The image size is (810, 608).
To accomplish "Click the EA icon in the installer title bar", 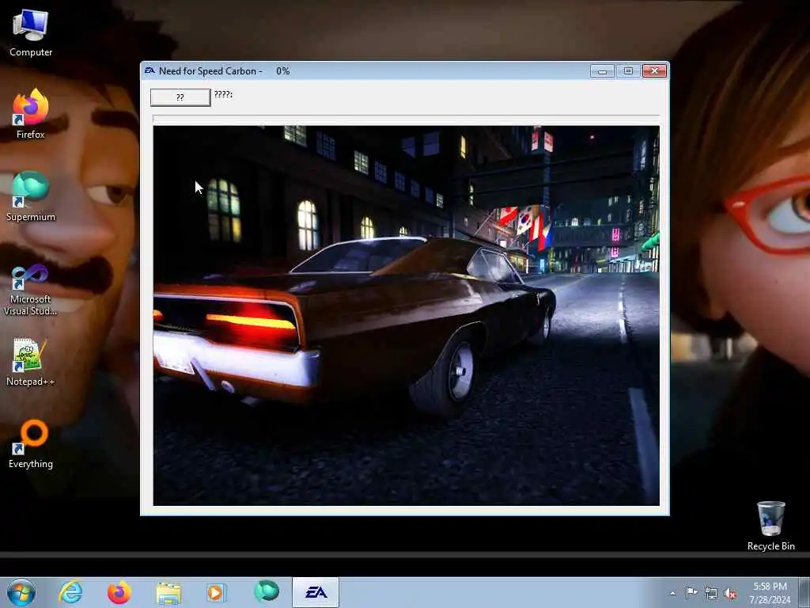I will tap(150, 70).
